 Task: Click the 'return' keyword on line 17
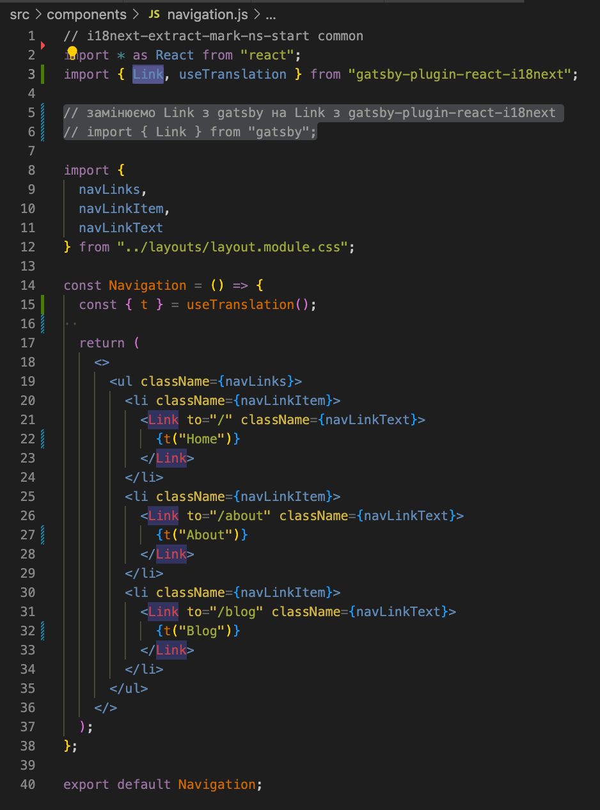102,343
